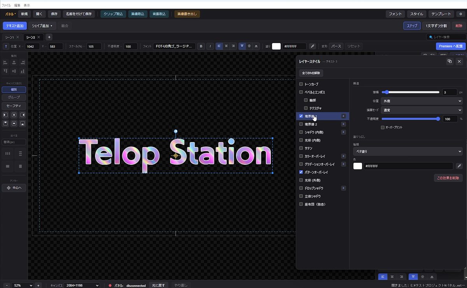Click eyedropper next to layer style color field
Image resolution: width=467 pixels, height=288 pixels.
pos(459,166)
